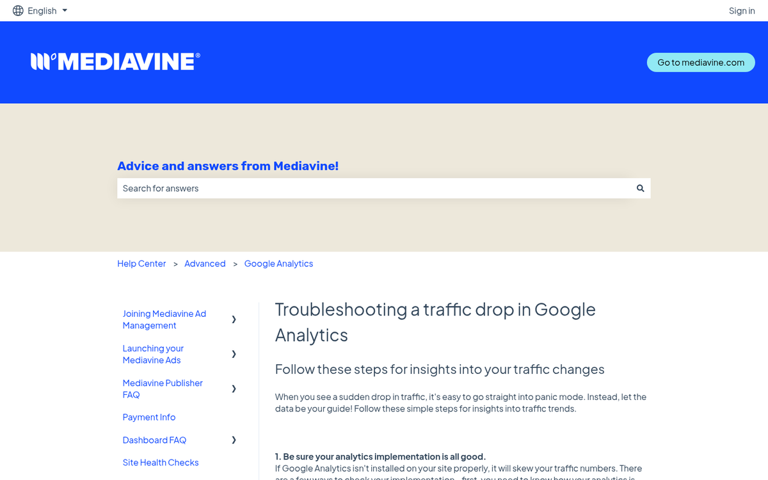Go to Help Center breadcrumb
This screenshot has width=768, height=480.
[141, 264]
